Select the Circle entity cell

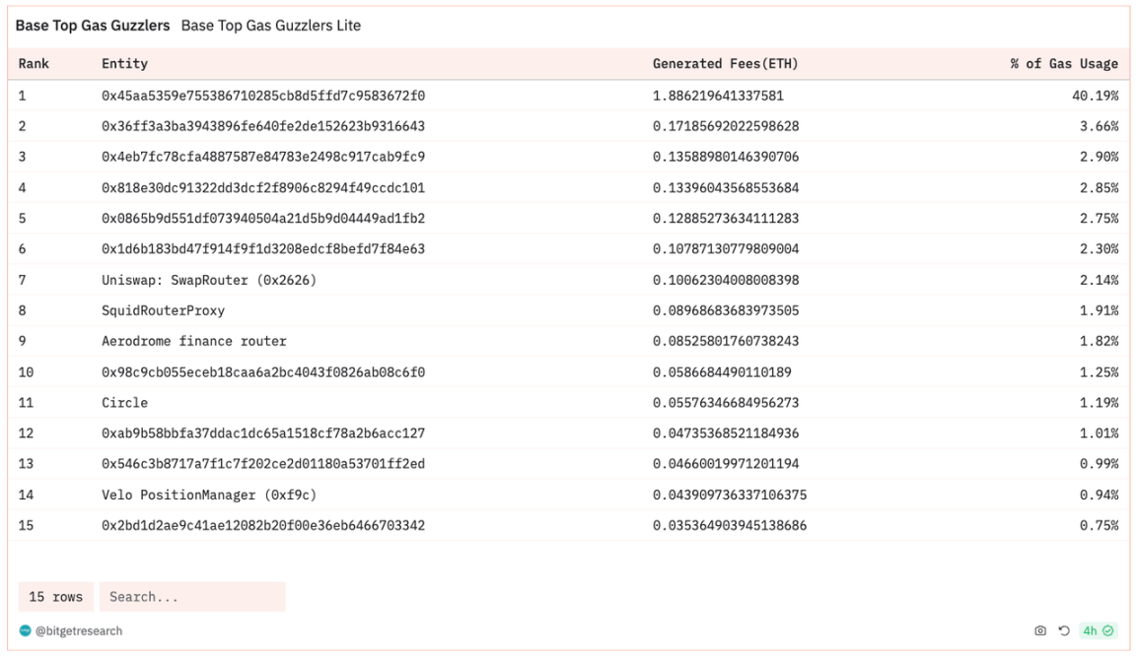point(124,402)
